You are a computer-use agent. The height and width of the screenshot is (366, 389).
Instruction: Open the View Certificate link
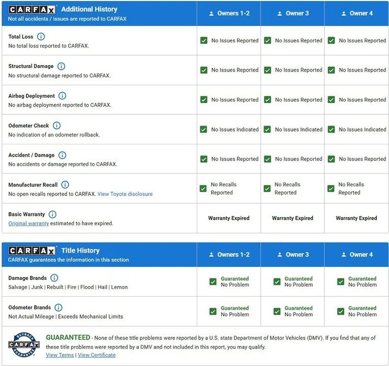[97, 355]
